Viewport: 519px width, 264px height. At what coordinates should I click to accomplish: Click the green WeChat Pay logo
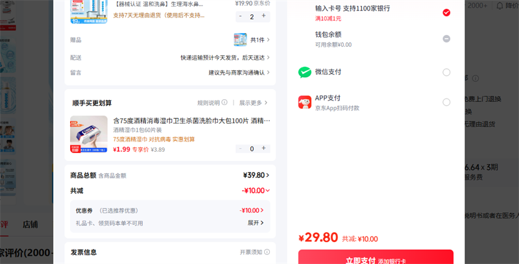pyautogui.click(x=305, y=72)
